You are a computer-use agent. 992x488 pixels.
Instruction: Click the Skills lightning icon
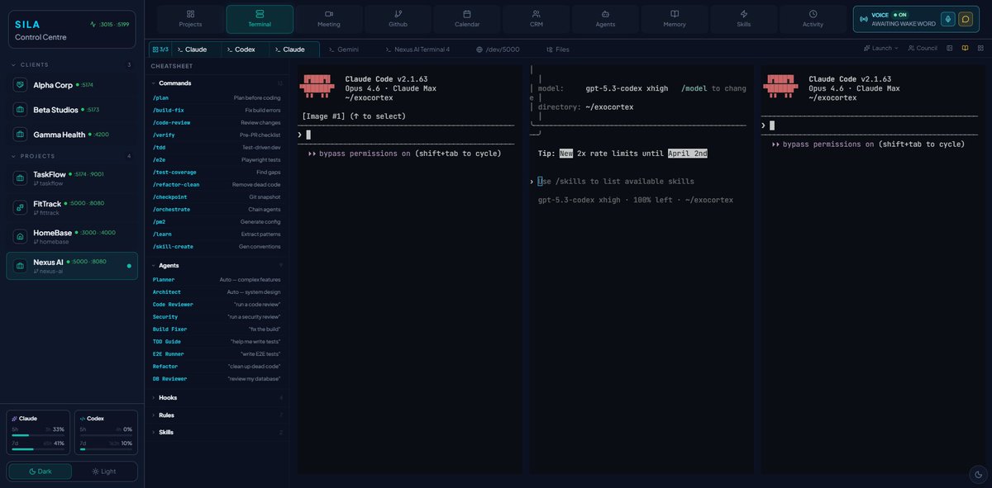point(744,14)
